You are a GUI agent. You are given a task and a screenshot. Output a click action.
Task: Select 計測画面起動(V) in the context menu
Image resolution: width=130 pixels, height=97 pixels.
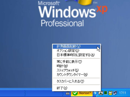pyautogui.click(x=76, y=46)
